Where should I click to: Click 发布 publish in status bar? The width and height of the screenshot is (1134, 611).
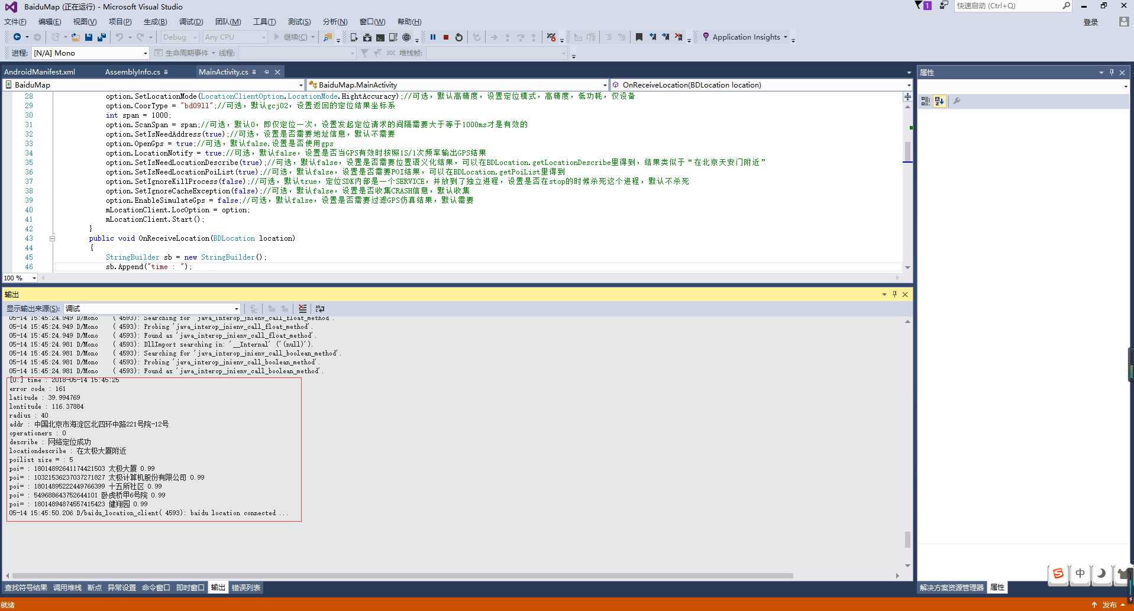(1109, 604)
